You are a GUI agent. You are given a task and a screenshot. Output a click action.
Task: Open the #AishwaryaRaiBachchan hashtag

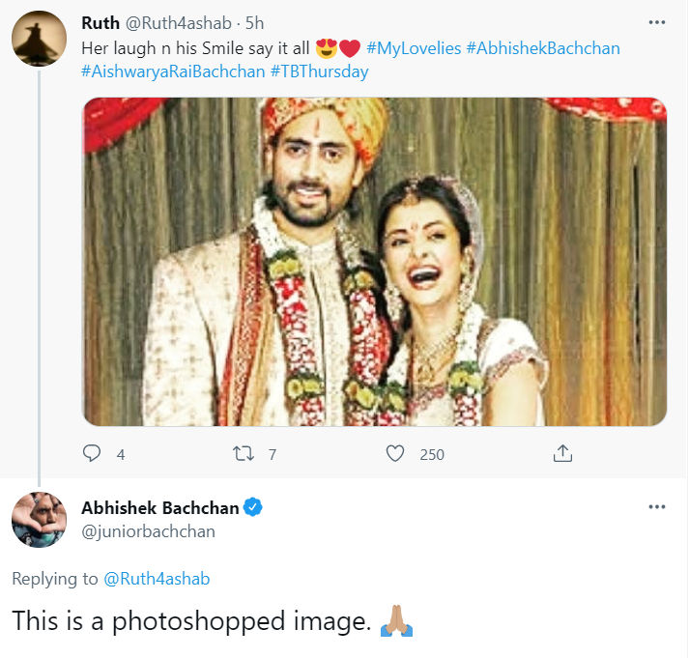click(x=174, y=72)
